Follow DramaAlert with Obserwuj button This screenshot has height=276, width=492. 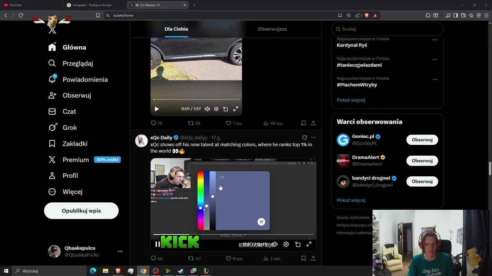pyautogui.click(x=422, y=161)
